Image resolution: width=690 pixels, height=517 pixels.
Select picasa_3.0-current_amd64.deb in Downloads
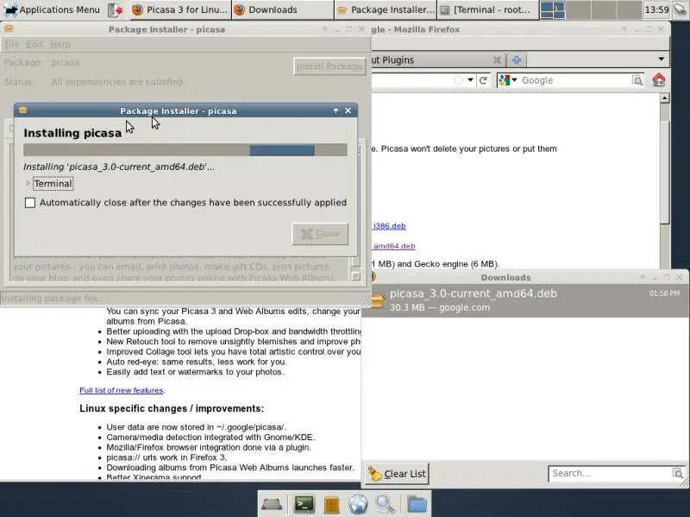pyautogui.click(x=525, y=300)
